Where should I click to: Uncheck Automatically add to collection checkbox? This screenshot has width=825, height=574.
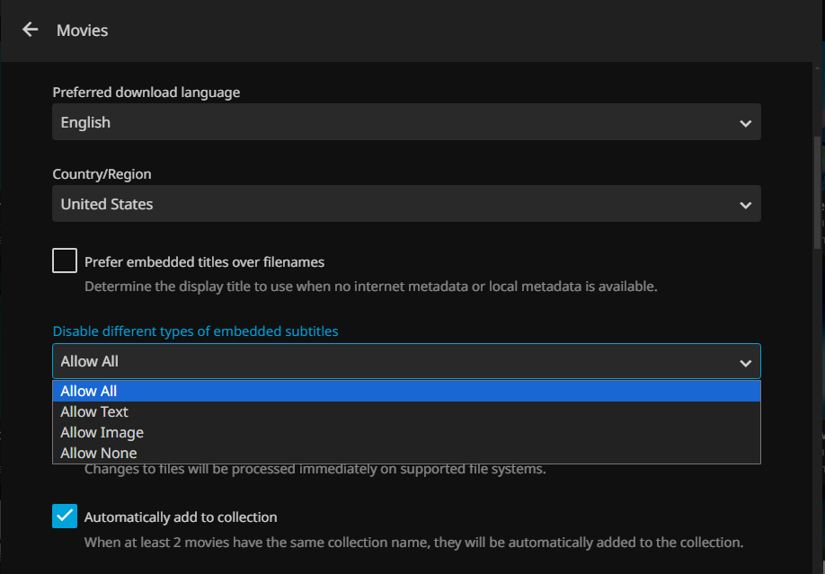click(65, 517)
